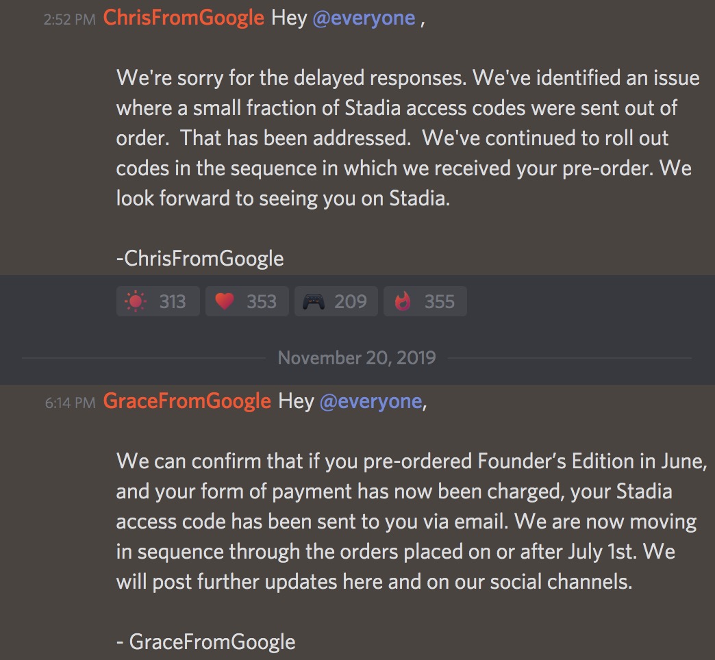Open GraceFromGoogle's profile from message header
Image resolution: width=715 pixels, height=660 pixels.
187,401
